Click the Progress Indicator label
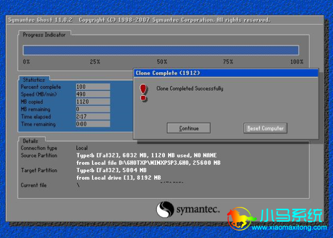 44,35
